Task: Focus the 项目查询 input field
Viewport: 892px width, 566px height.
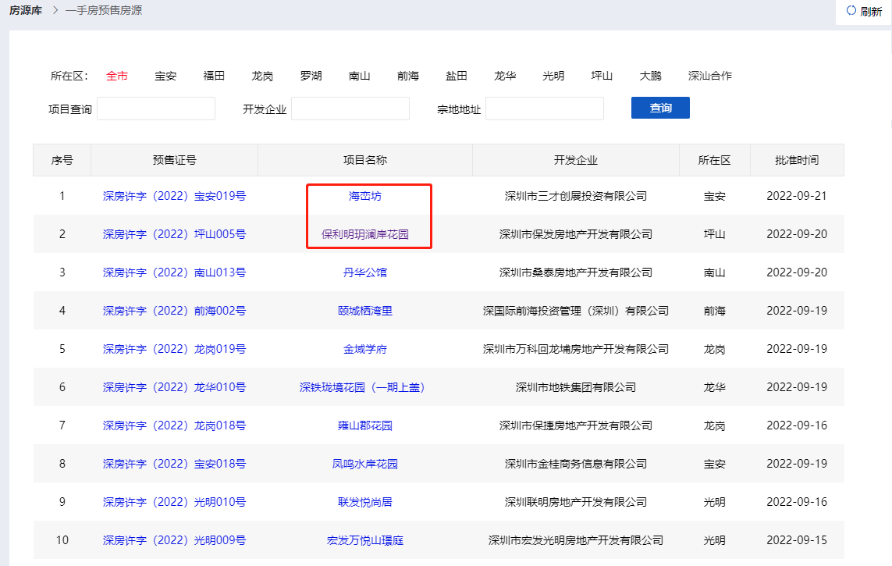Action: point(155,109)
